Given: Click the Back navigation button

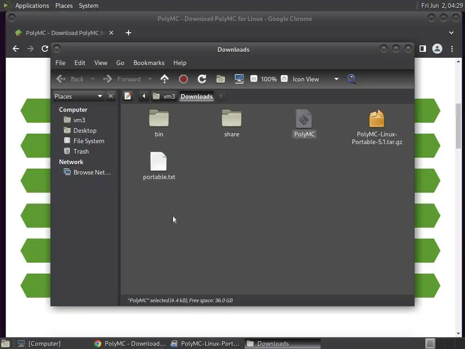Looking at the screenshot, I should 70,79.
